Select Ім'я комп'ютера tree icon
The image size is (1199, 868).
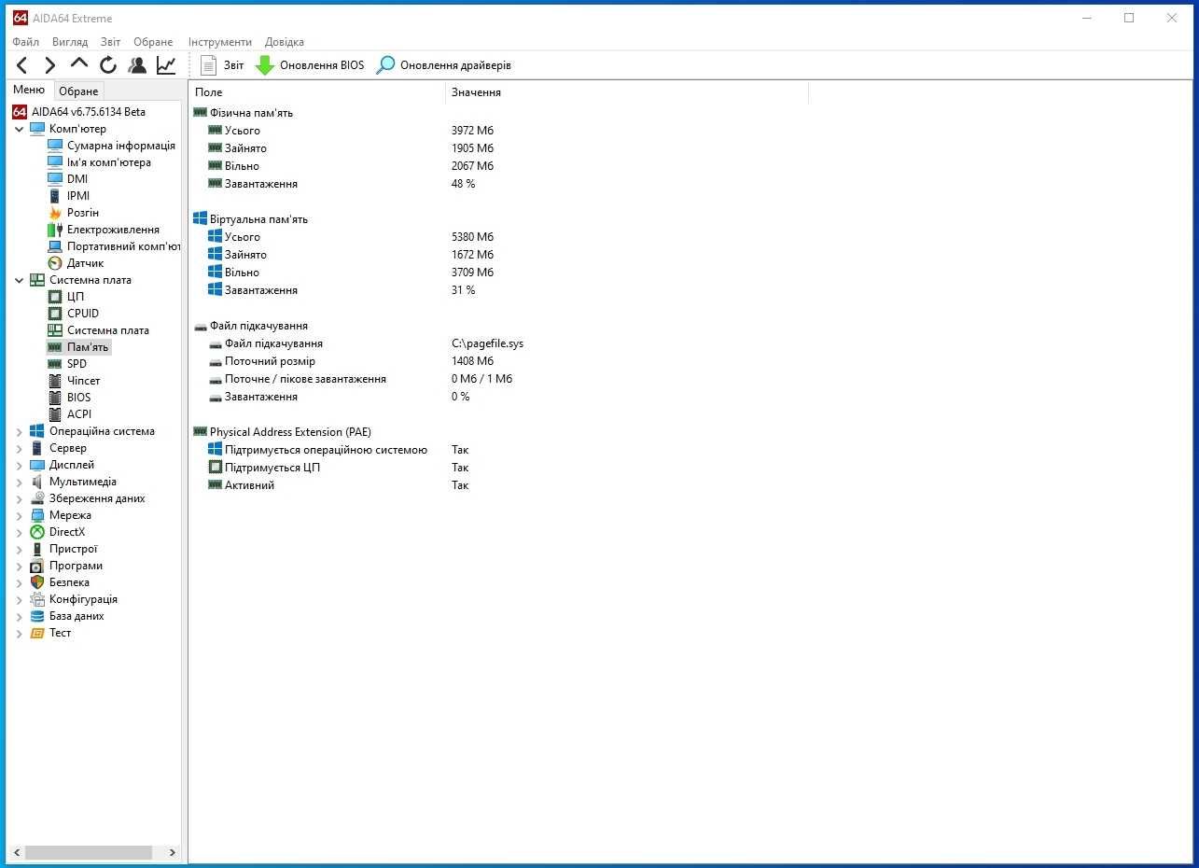point(55,162)
